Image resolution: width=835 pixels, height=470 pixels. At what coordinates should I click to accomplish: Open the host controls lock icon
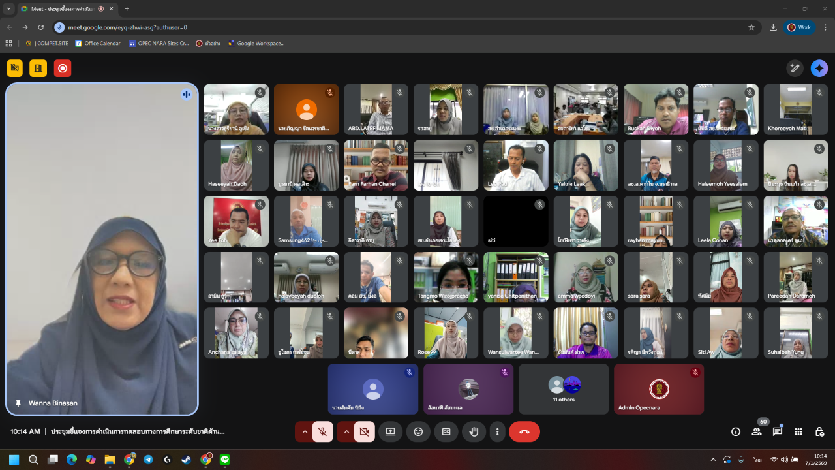pyautogui.click(x=819, y=431)
